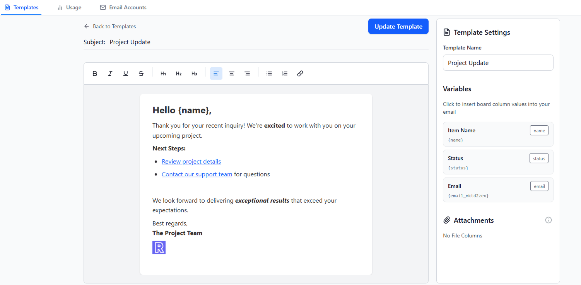The image size is (581, 285).
Task: Click the Update Template button
Action: (x=398, y=26)
